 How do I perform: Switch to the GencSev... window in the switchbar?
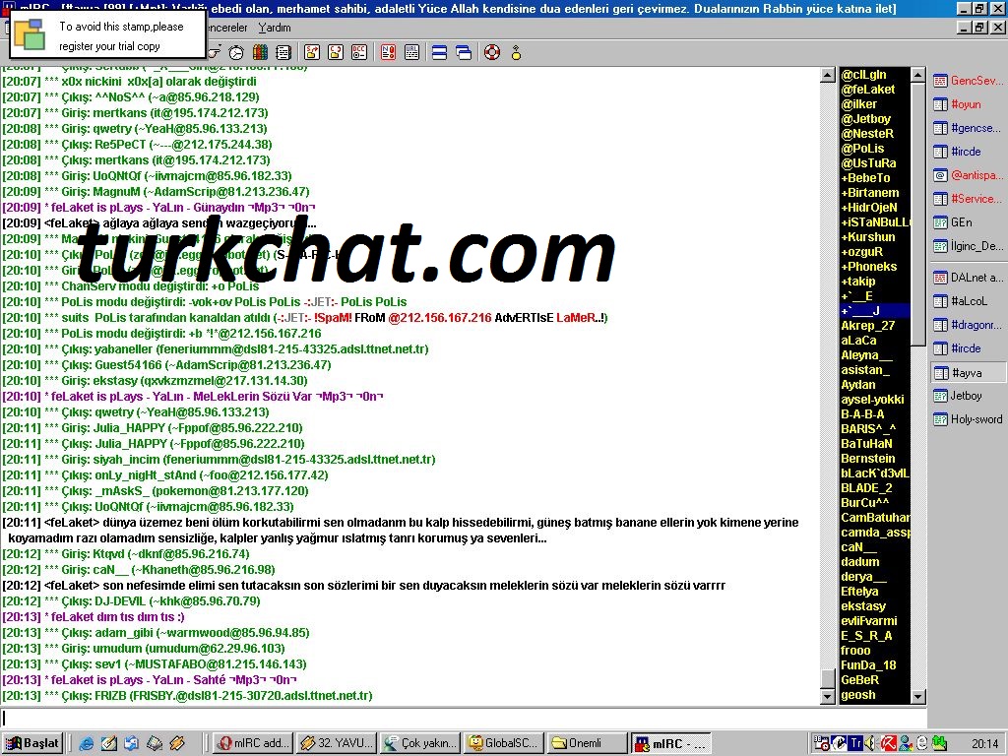pyautogui.click(x=968, y=81)
